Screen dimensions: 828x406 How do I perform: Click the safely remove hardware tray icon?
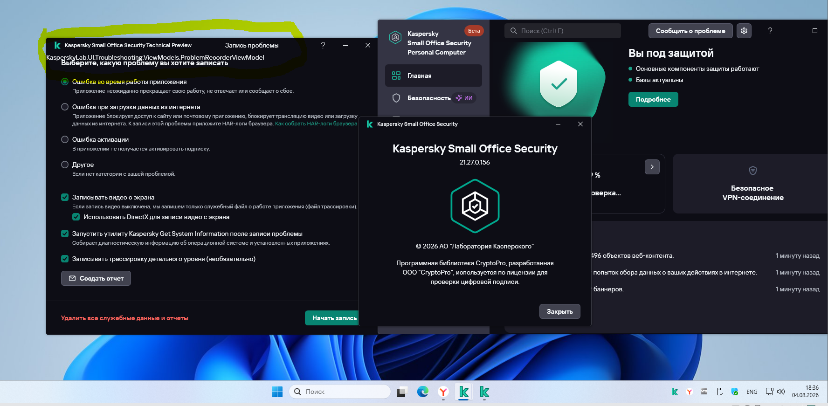719,392
